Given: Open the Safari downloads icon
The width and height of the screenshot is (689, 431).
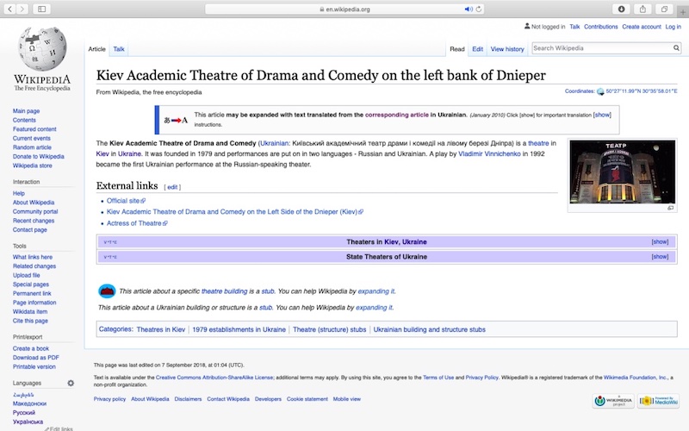Looking at the screenshot, I should (x=621, y=9).
